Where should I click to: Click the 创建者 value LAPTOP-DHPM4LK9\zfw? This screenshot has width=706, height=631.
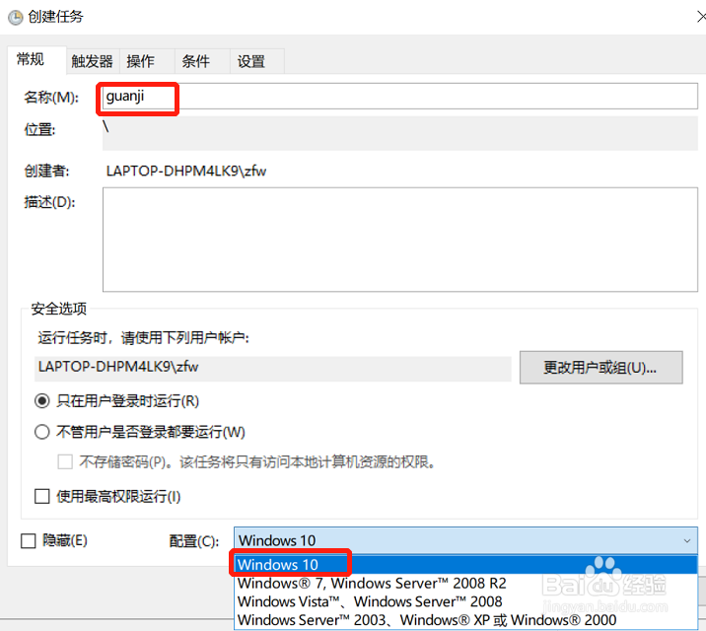(186, 171)
